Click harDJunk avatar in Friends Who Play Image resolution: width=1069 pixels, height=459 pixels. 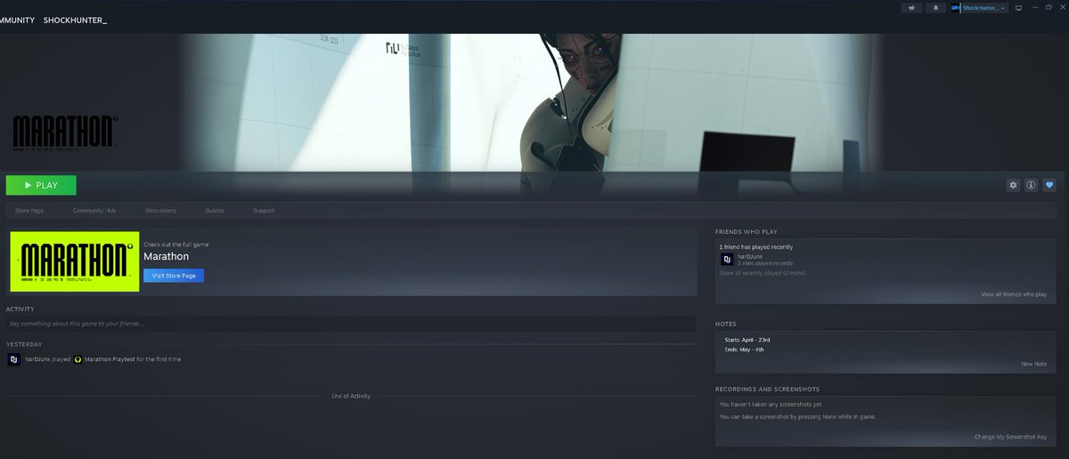tap(727, 260)
